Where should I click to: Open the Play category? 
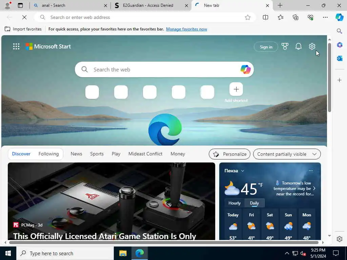(116, 154)
